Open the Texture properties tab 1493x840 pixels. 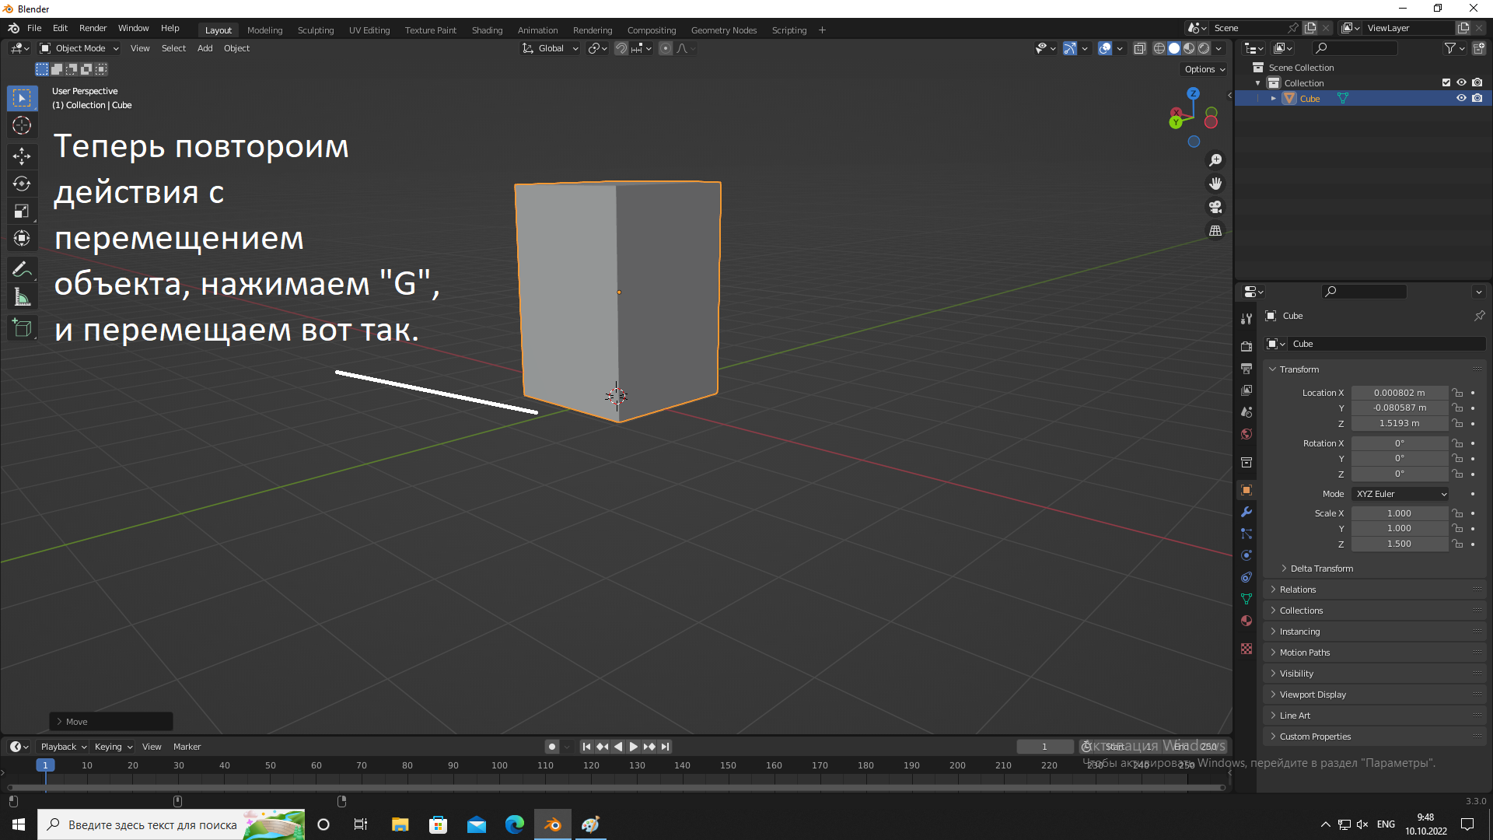[x=1246, y=649]
